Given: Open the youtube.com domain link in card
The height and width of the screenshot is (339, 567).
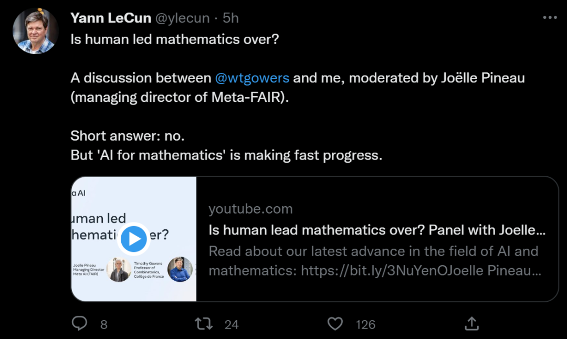Looking at the screenshot, I should click(x=250, y=209).
